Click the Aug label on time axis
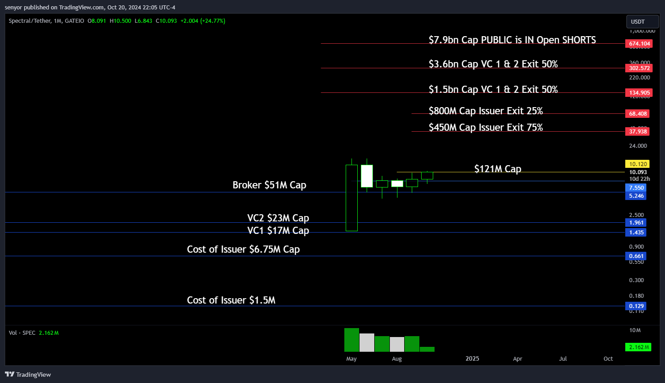This screenshot has height=383, width=665. [397, 359]
